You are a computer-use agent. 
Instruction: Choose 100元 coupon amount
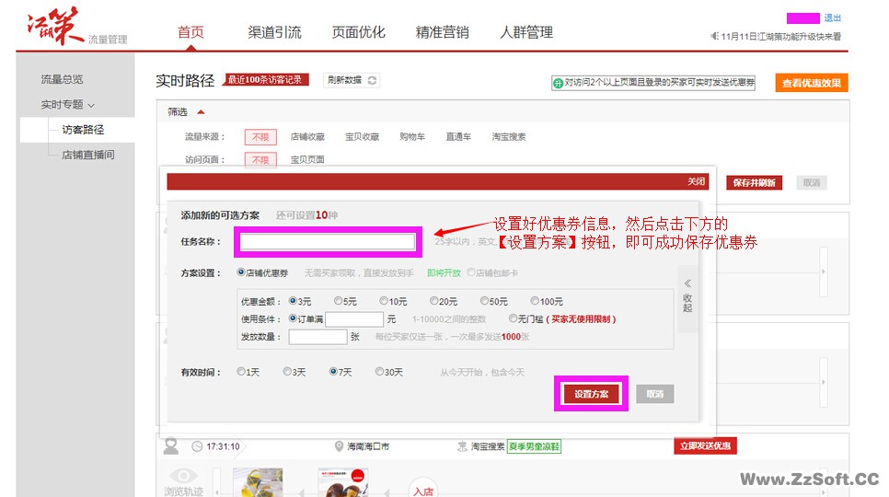[535, 301]
